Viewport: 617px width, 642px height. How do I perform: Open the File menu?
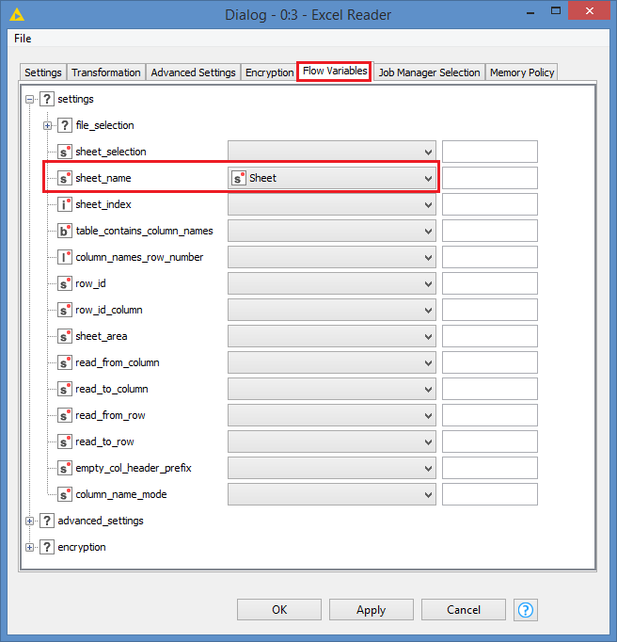(x=23, y=39)
